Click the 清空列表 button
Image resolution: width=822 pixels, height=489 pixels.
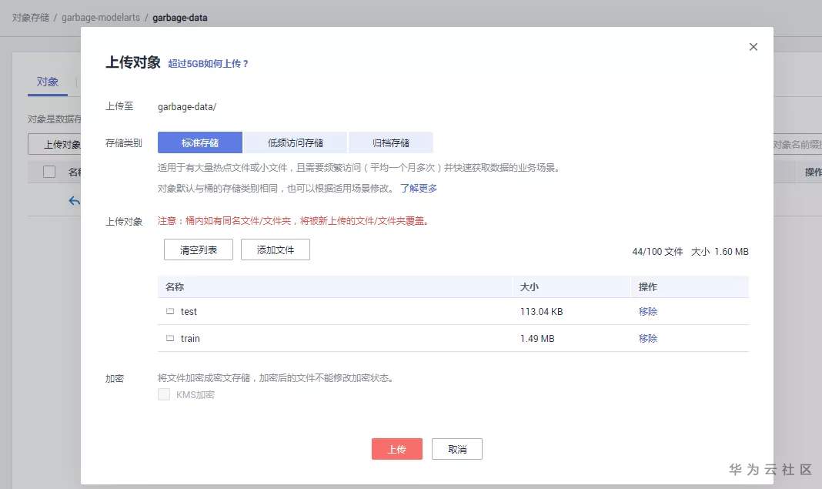click(x=198, y=250)
